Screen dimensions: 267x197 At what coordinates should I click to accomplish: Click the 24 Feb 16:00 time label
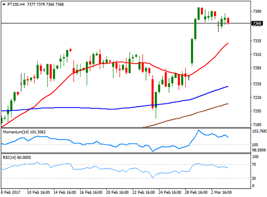point(170,193)
